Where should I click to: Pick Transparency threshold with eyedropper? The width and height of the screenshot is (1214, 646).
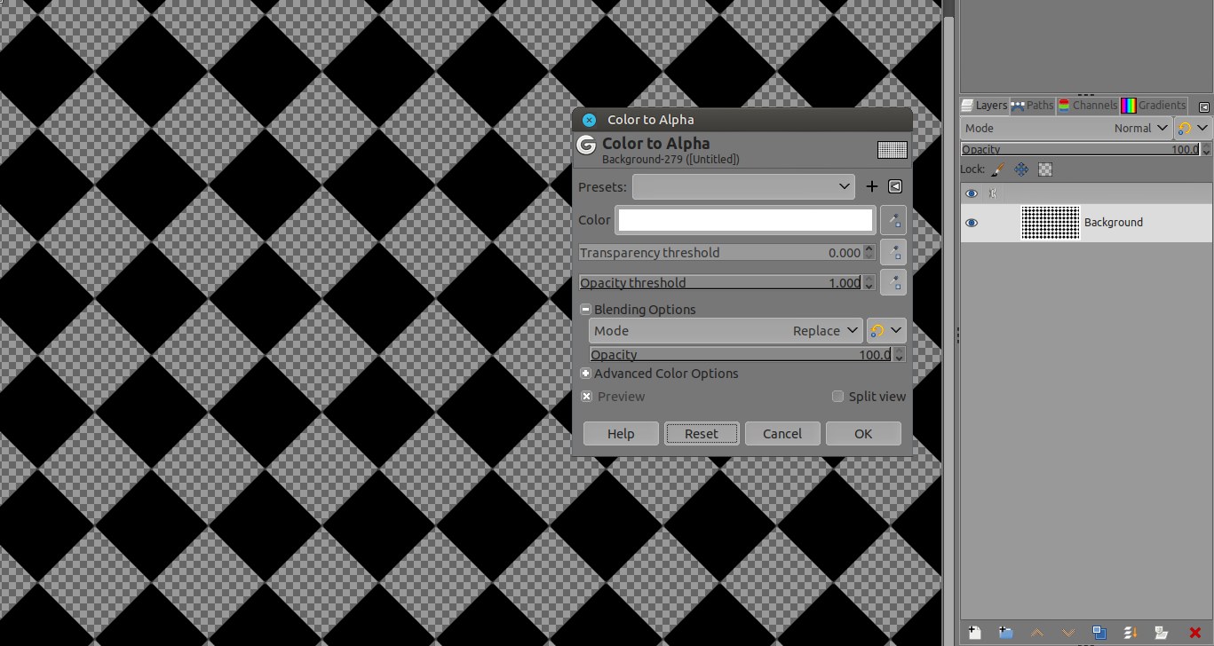coord(893,253)
